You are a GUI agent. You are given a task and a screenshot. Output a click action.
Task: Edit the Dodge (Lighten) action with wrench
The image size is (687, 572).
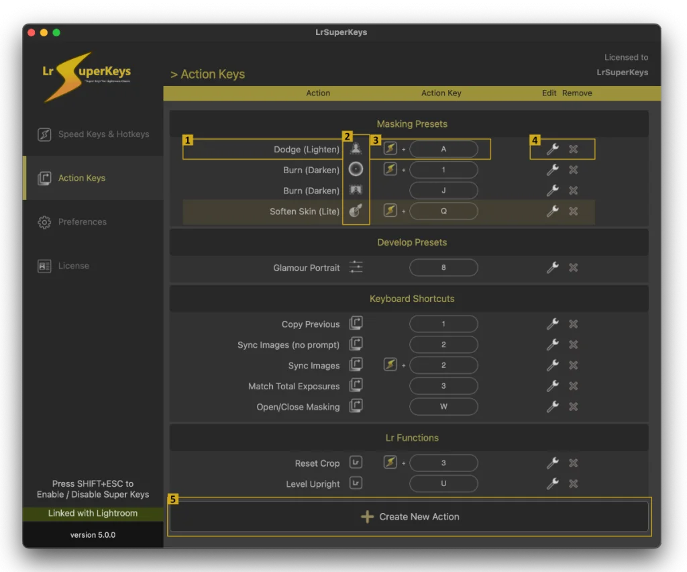553,149
